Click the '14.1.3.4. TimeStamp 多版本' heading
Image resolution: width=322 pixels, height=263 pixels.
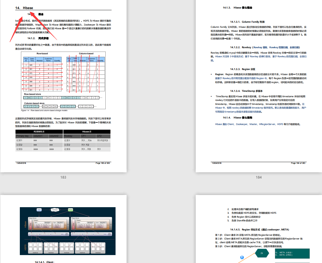tap(246, 91)
